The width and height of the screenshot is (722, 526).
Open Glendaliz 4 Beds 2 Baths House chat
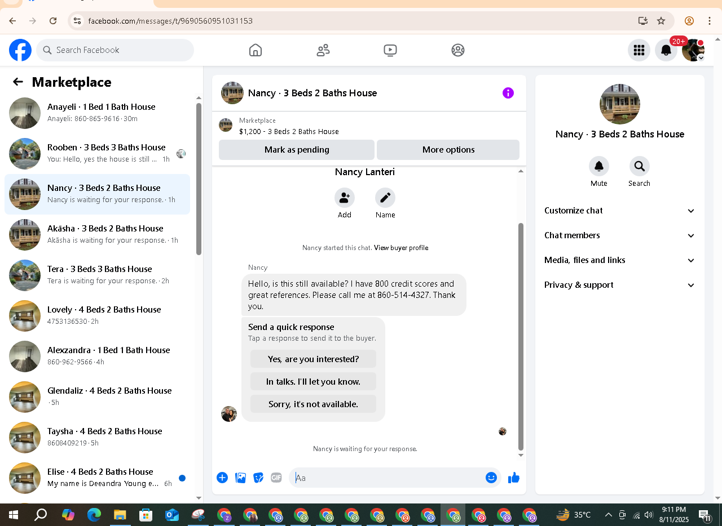tap(97, 397)
